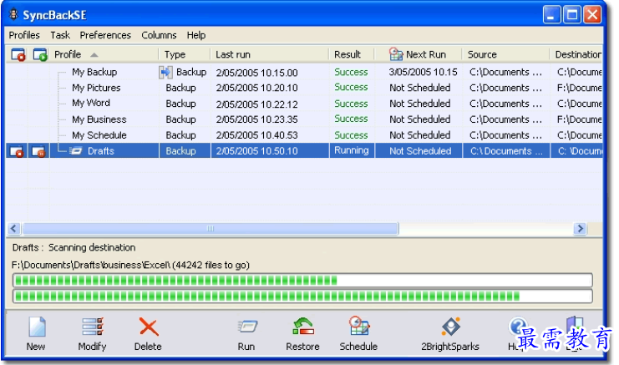Screen dimensions: 619x365
Task: Click the Running result in Drafts row
Action: click(x=352, y=150)
